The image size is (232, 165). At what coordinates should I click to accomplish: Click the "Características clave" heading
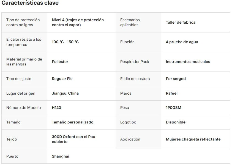pos(30,3)
